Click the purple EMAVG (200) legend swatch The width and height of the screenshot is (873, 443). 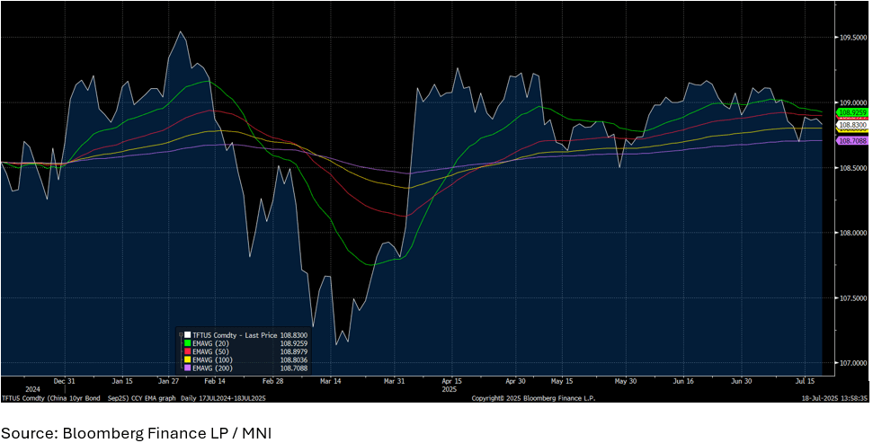click(x=187, y=368)
